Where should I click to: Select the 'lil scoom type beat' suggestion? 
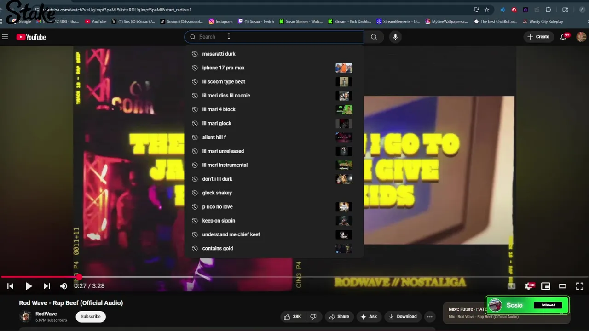(x=274, y=81)
